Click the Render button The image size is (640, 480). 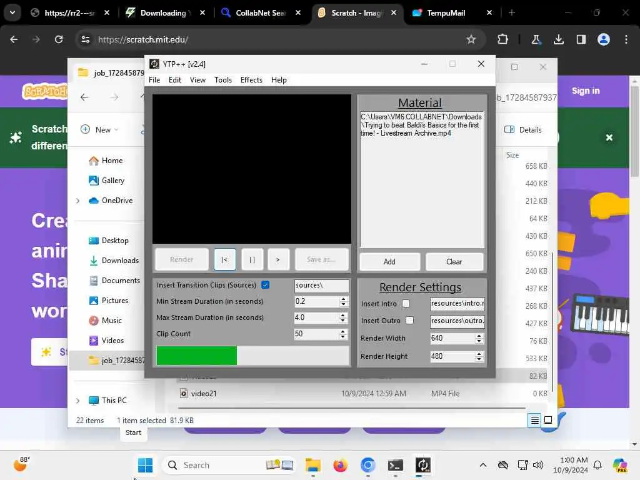(x=182, y=259)
